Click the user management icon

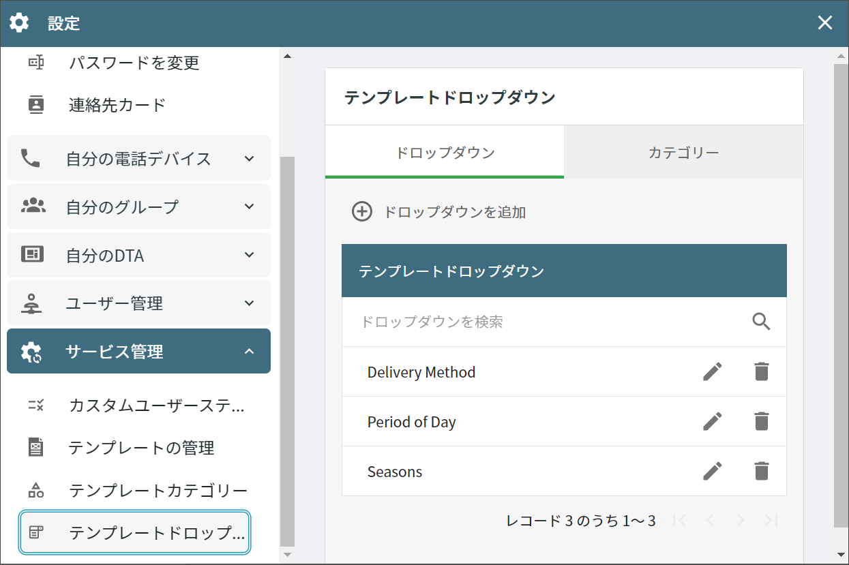coord(32,303)
